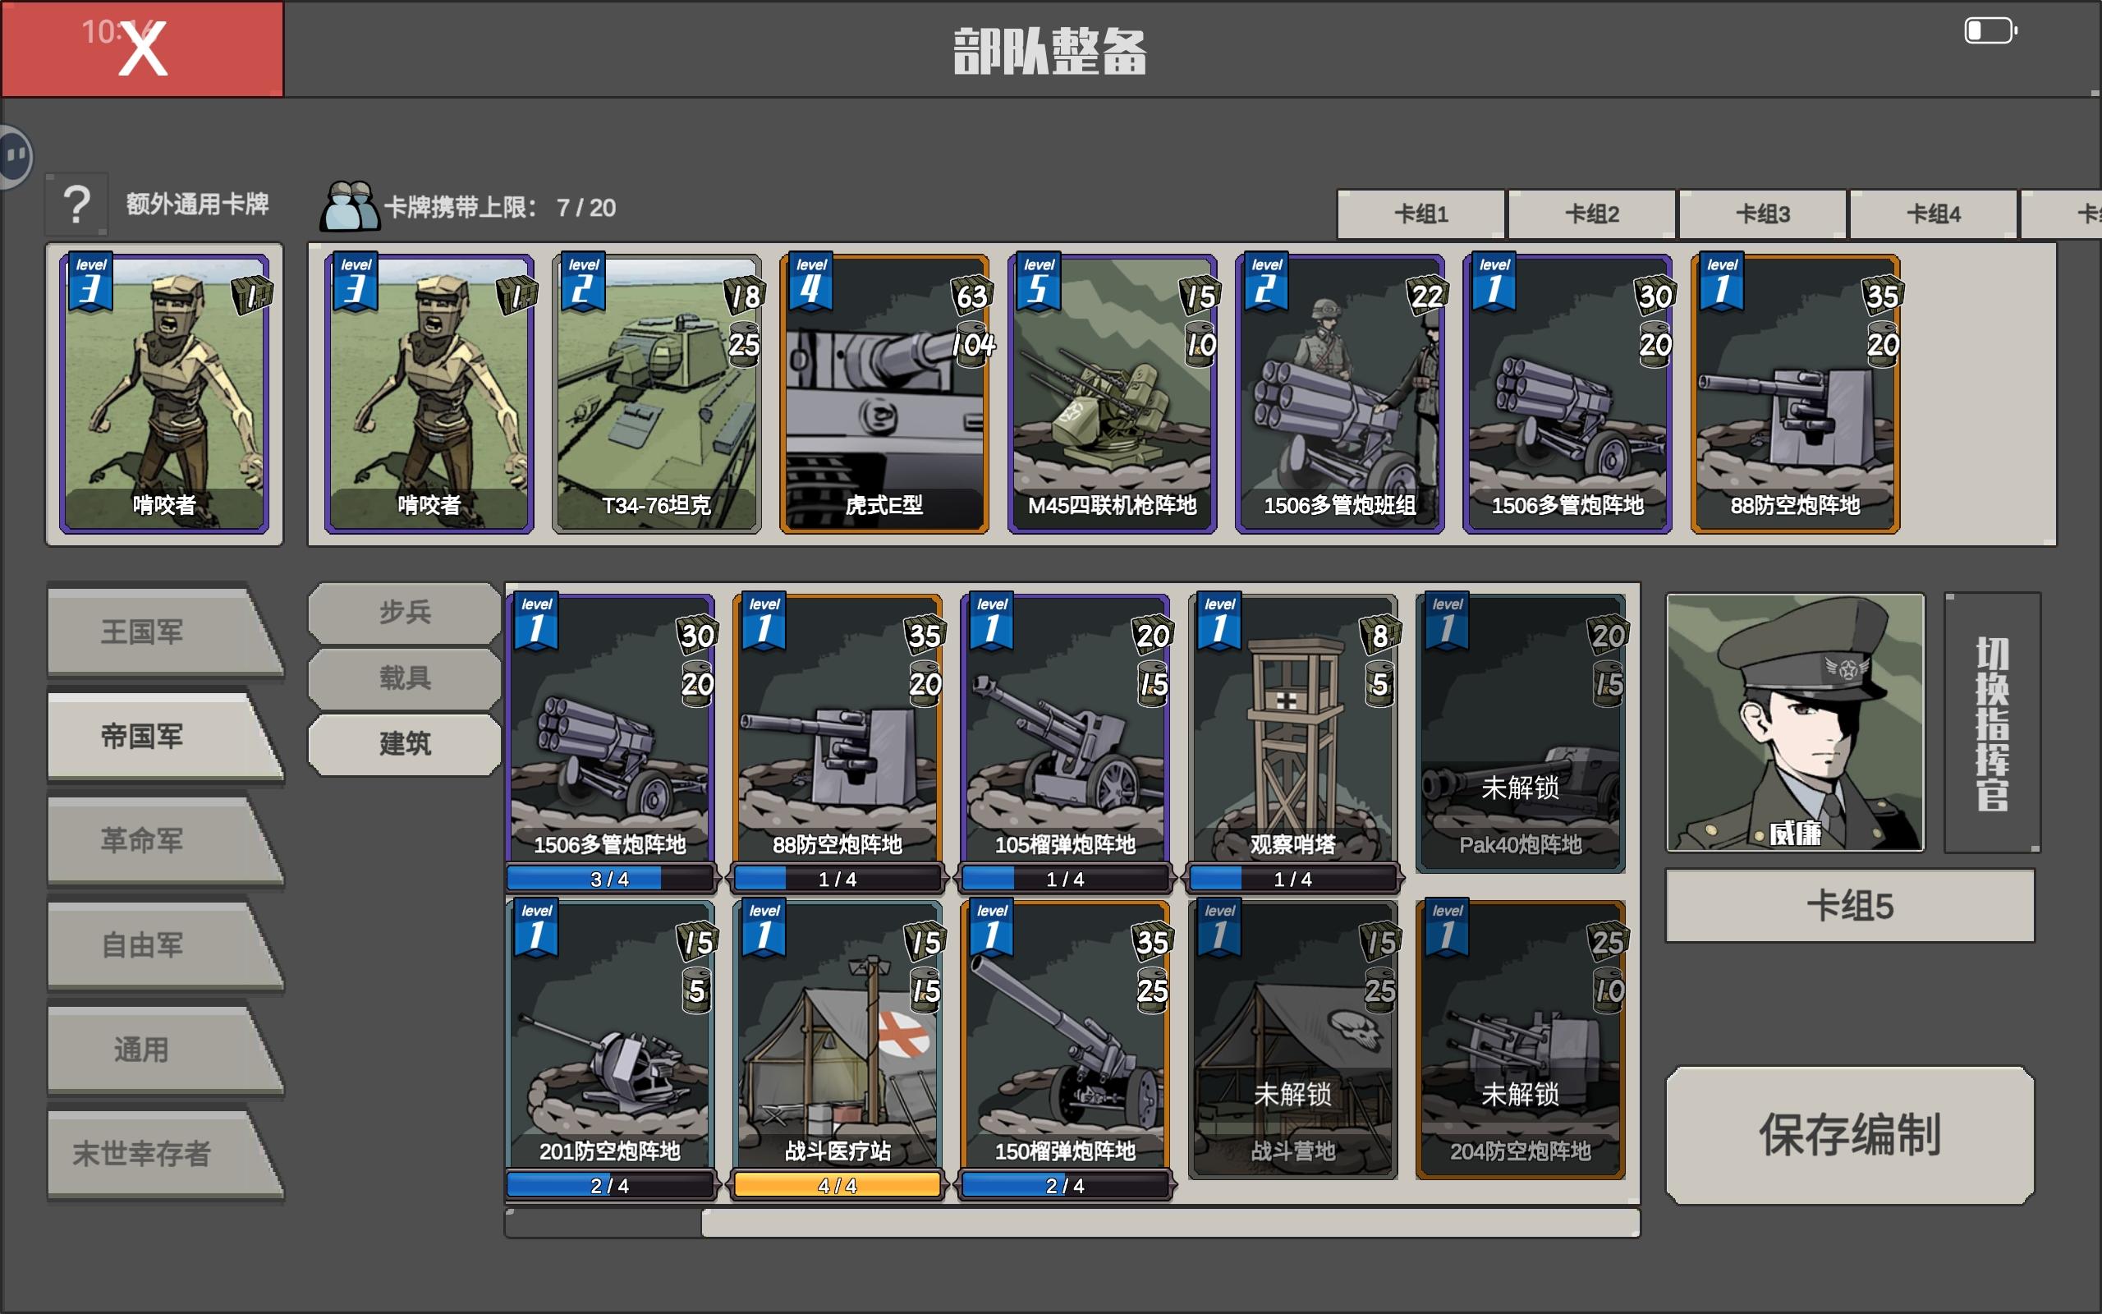
Task: Switch to 卡组2 deck tab
Action: pos(1591,214)
